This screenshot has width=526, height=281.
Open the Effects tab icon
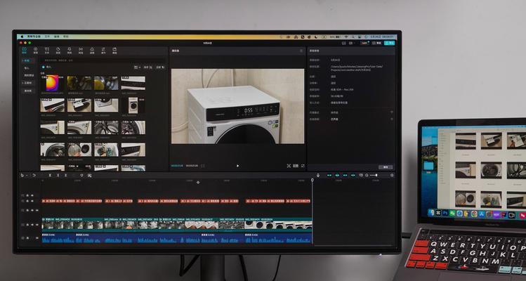pos(70,51)
